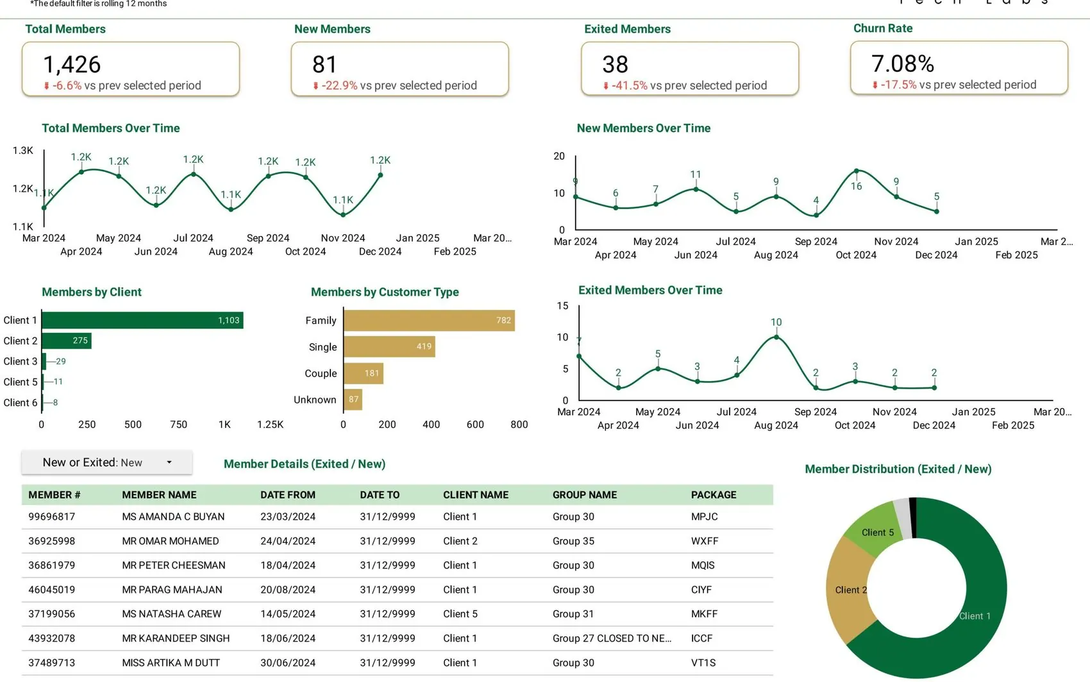Open the New or Exited filter dropdown

pos(106,463)
